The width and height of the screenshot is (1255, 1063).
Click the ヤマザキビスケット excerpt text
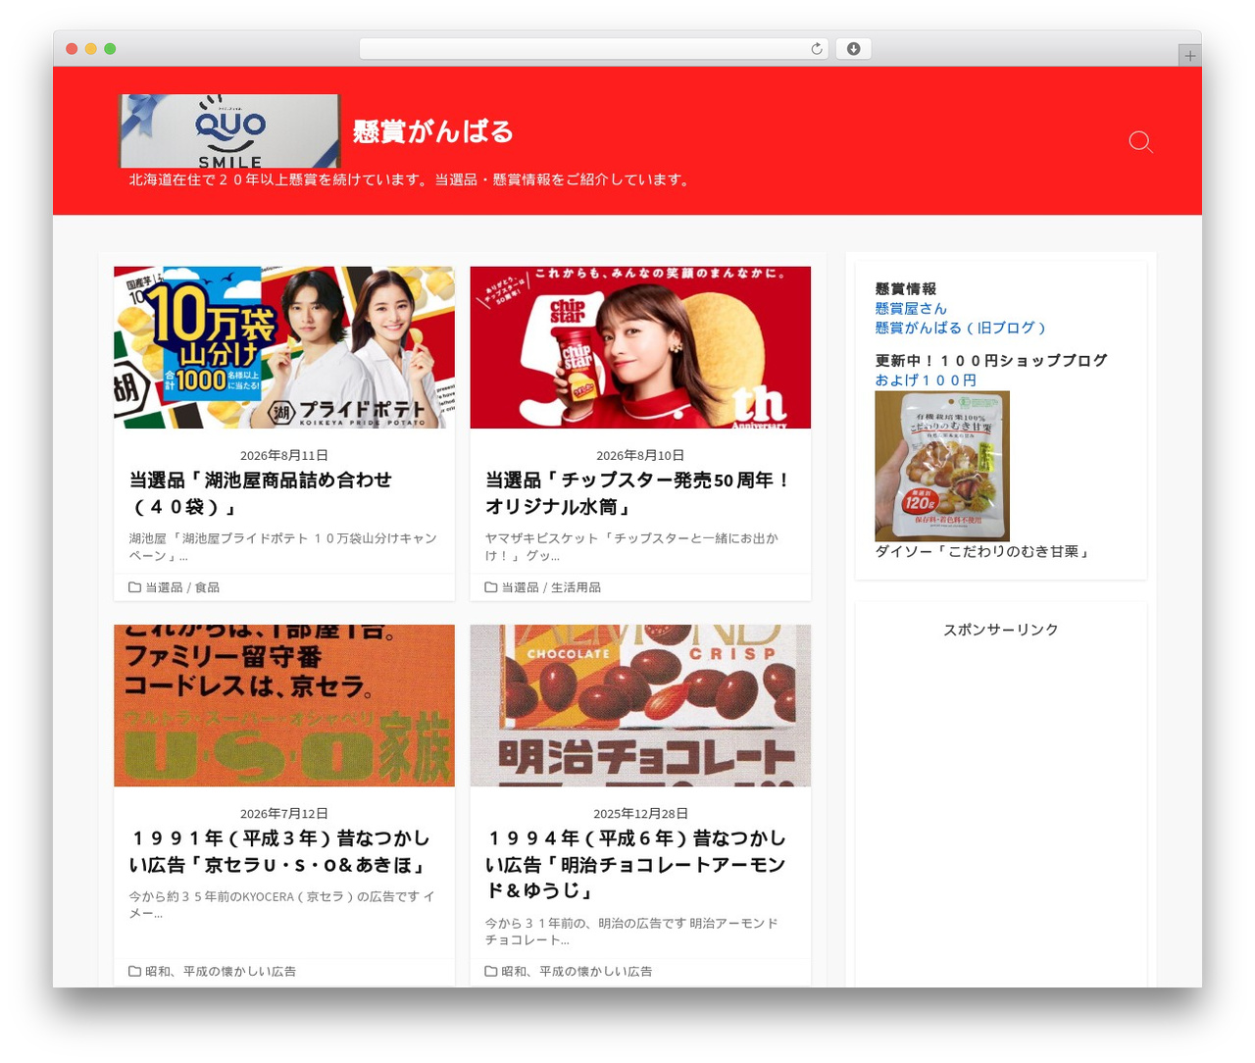tap(631, 547)
